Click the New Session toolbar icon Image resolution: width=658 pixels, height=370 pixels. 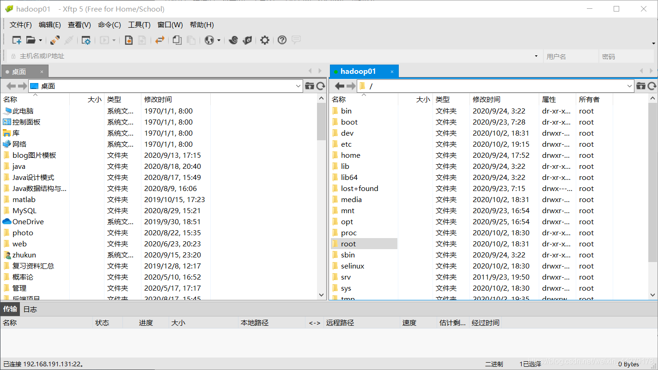(17, 40)
